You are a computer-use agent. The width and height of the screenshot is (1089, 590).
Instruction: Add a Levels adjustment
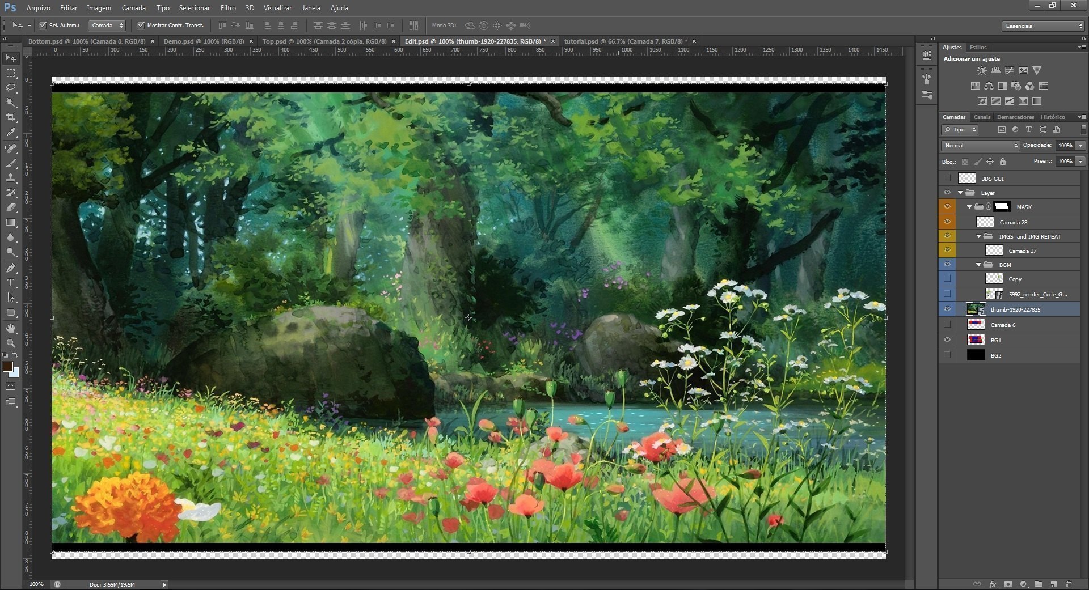pyautogui.click(x=996, y=71)
